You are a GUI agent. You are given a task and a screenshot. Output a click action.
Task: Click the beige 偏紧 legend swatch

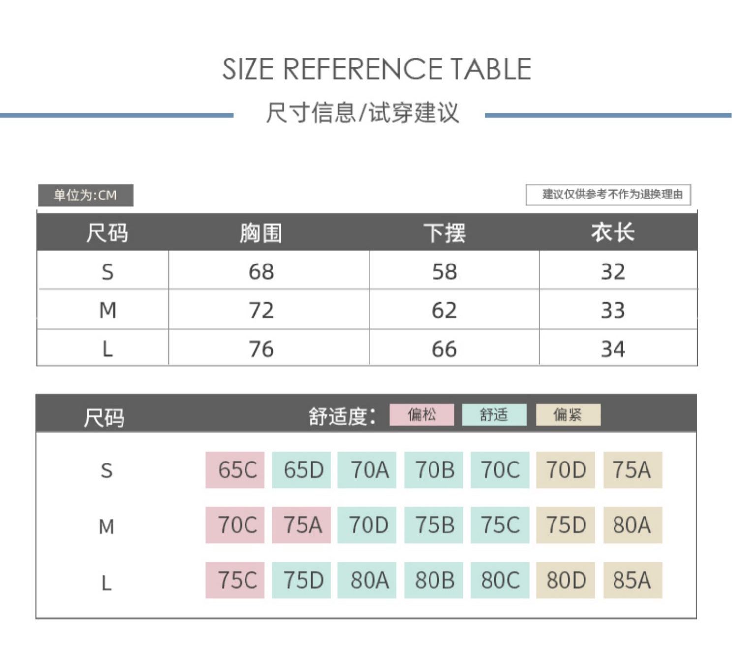pyautogui.click(x=568, y=415)
